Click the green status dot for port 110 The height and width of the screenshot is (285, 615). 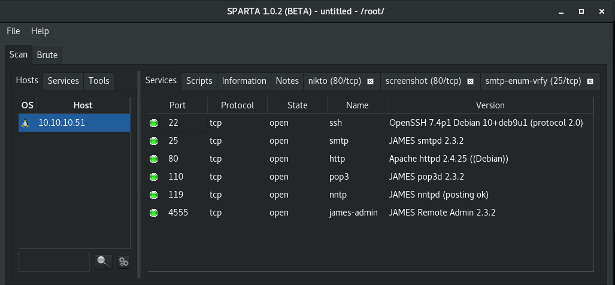point(153,177)
